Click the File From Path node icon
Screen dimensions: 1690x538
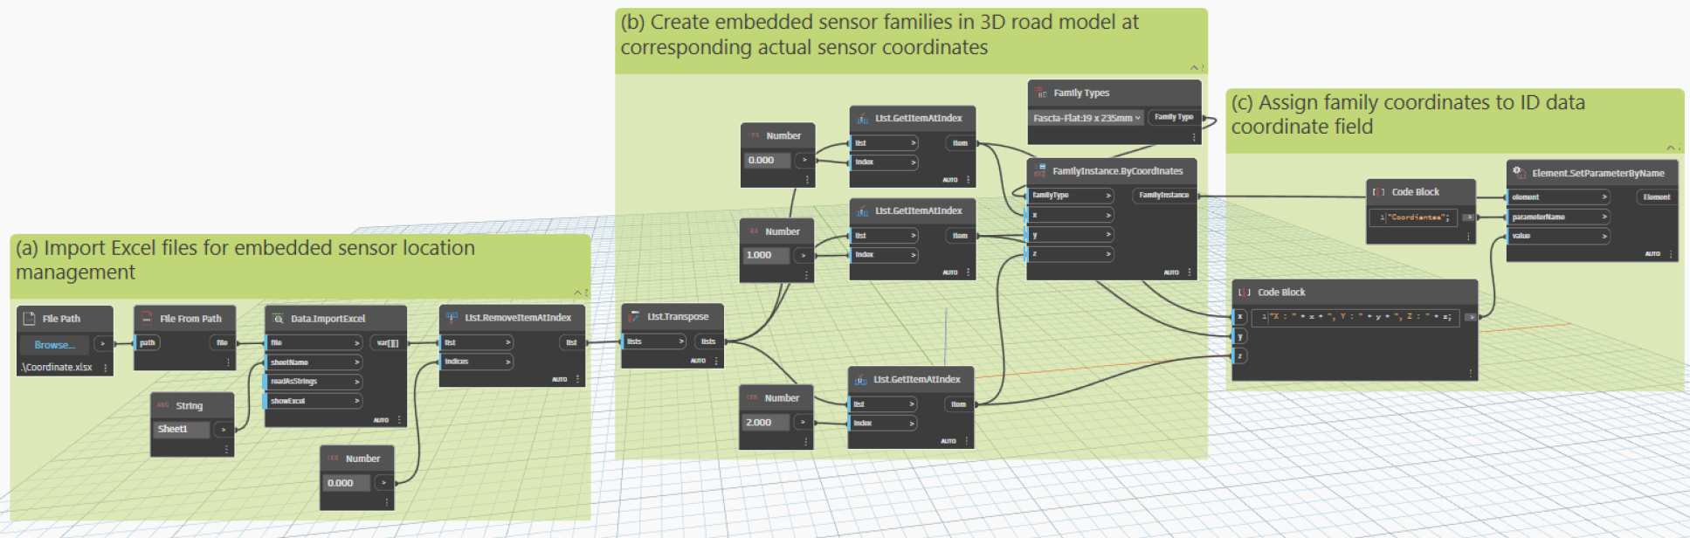pyautogui.click(x=147, y=319)
